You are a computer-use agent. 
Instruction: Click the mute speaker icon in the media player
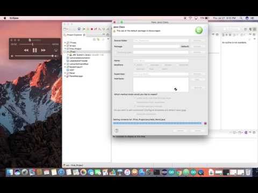pyautogui.click(x=12, y=56)
